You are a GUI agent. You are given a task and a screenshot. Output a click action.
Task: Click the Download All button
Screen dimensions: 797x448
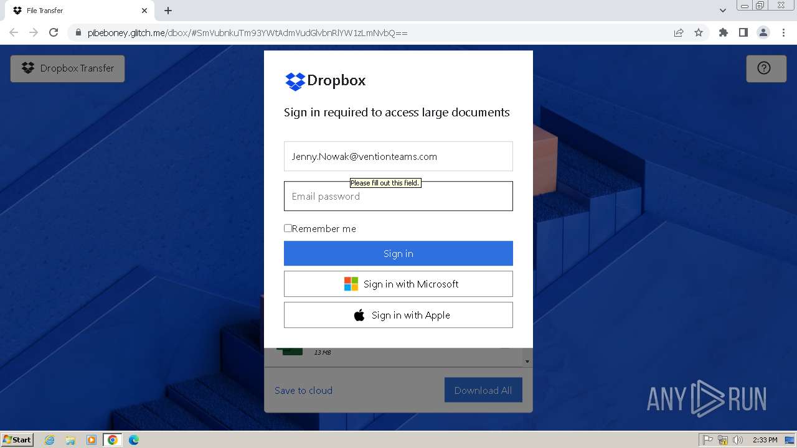(x=483, y=390)
